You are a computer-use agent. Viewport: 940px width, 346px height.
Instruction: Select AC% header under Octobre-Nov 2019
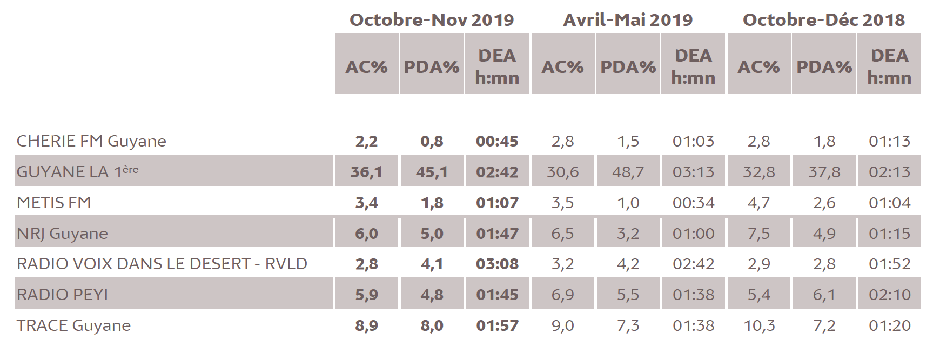click(x=367, y=66)
